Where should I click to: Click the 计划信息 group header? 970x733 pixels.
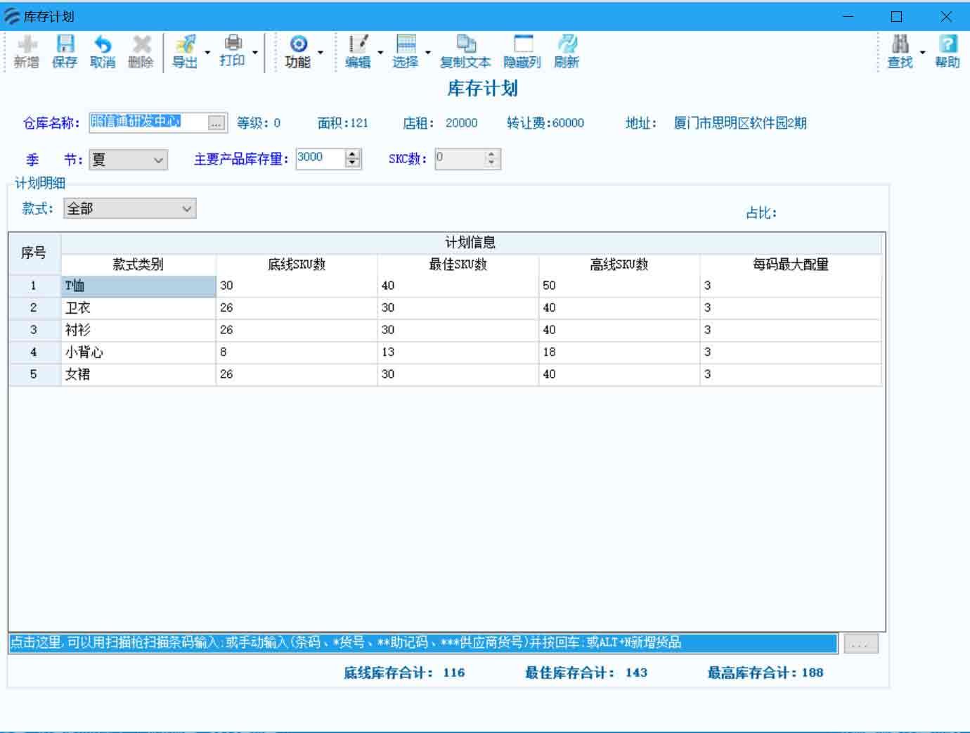tap(471, 243)
